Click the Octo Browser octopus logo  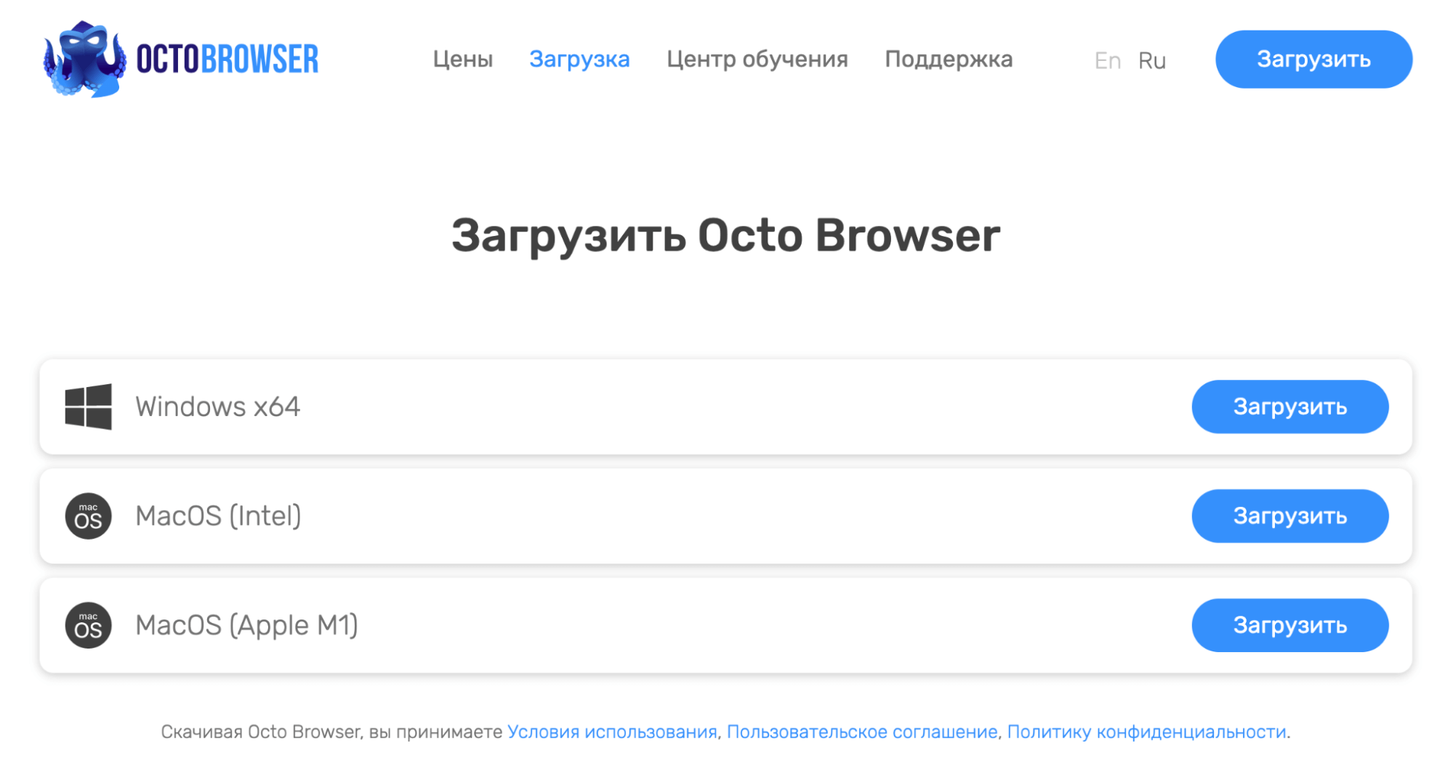pos(84,58)
